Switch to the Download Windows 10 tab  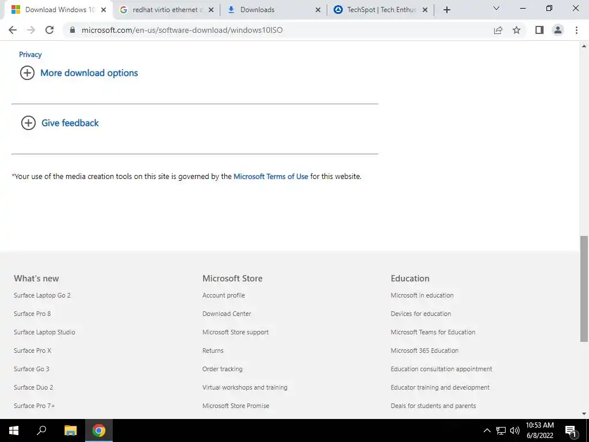click(59, 10)
